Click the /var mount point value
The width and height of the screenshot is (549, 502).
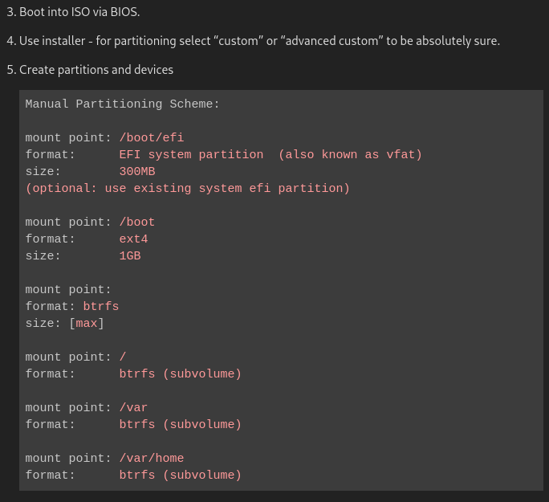pos(134,407)
